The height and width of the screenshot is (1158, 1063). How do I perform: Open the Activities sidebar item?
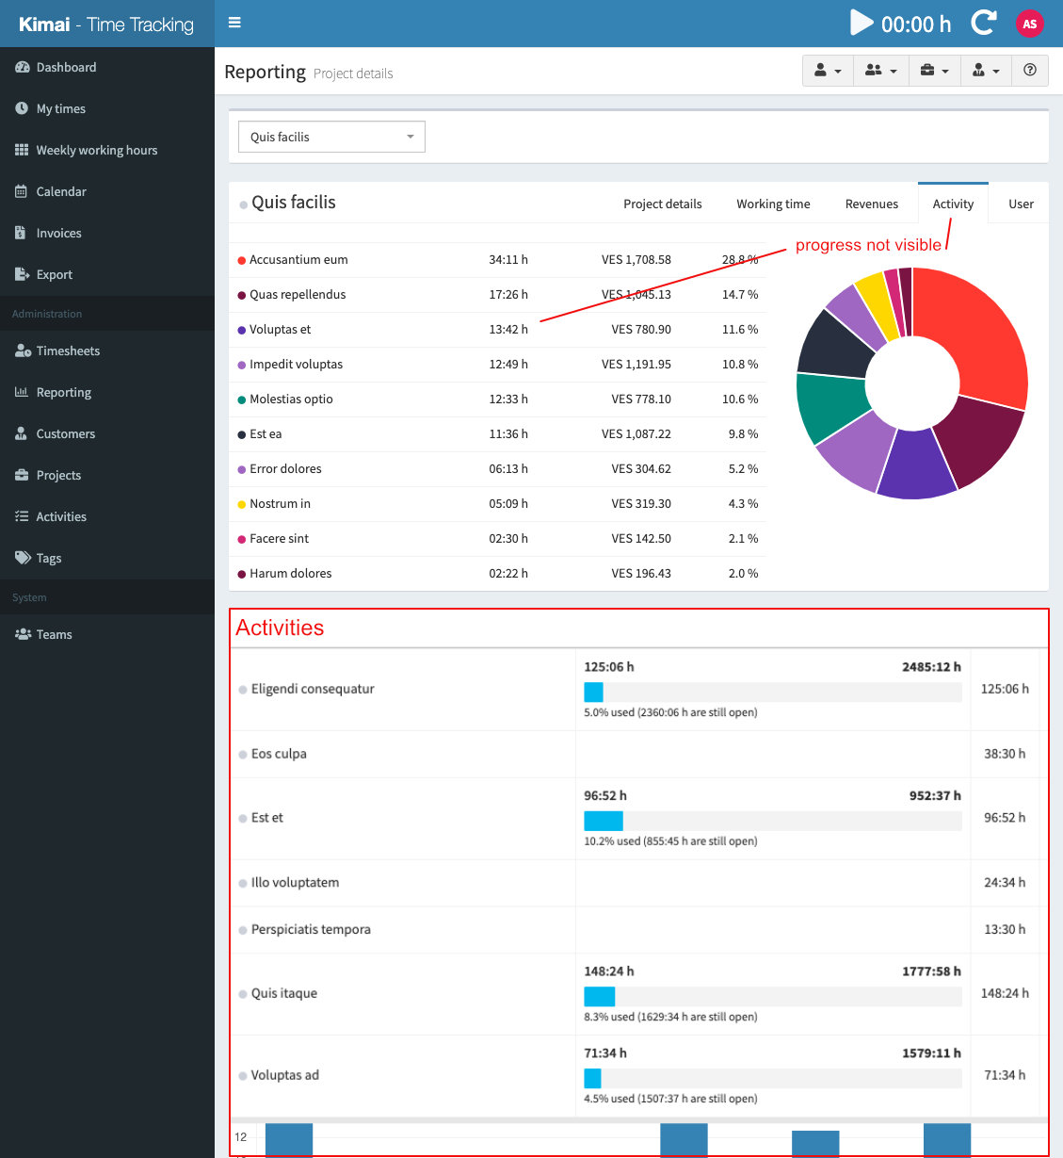(x=107, y=516)
